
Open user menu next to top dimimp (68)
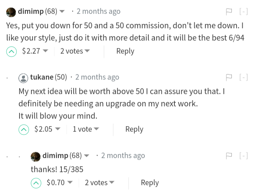coord(62,12)
